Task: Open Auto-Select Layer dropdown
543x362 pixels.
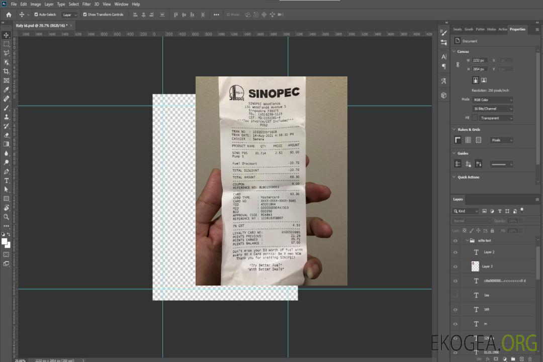Action: (x=69, y=15)
